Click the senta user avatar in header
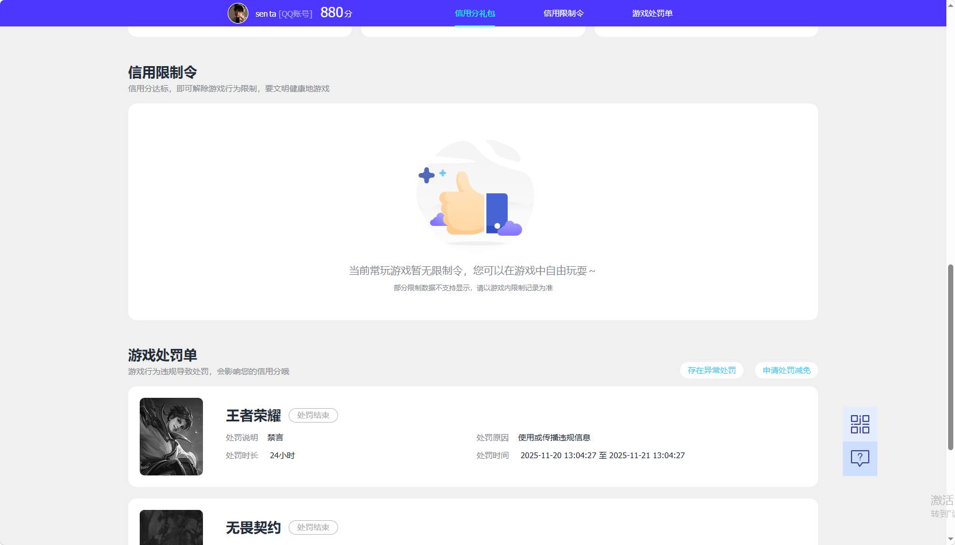The image size is (955, 545). (238, 13)
